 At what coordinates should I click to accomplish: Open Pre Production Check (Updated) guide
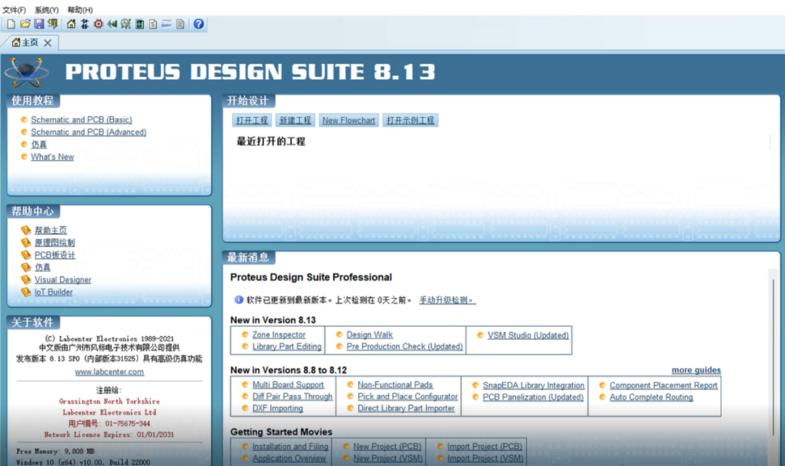coord(405,346)
